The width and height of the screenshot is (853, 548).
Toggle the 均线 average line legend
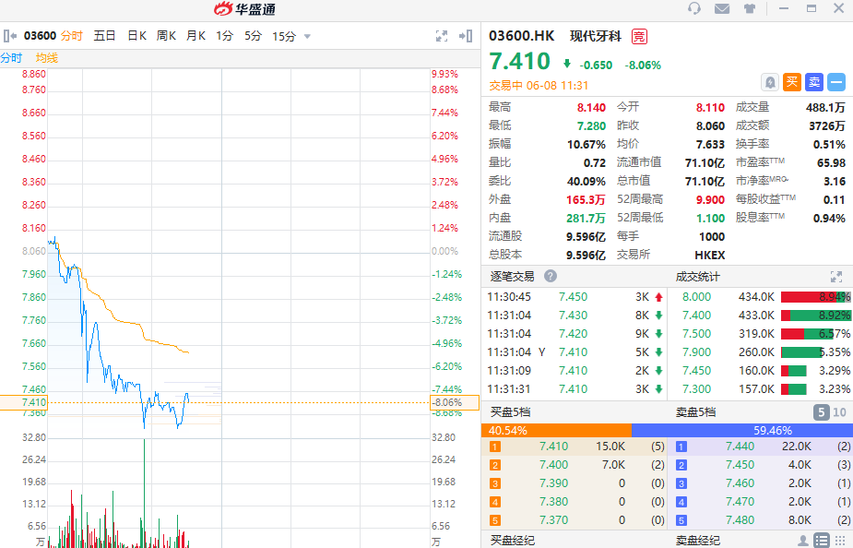(47, 58)
